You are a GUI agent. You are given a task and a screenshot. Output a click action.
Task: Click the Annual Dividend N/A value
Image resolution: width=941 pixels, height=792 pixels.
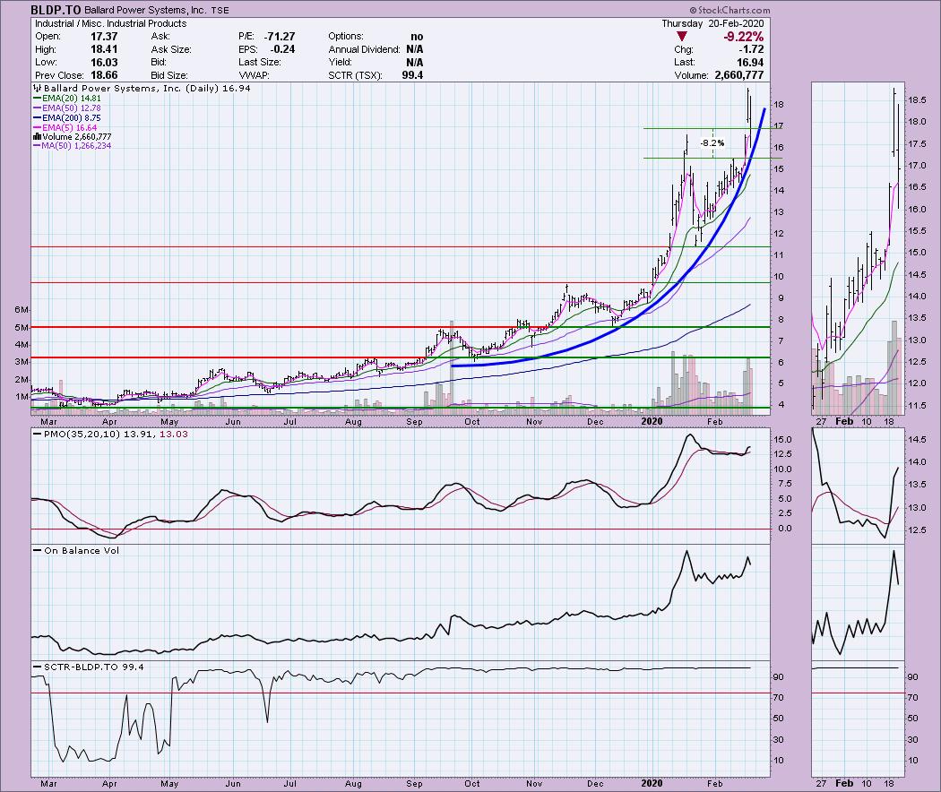(x=415, y=49)
